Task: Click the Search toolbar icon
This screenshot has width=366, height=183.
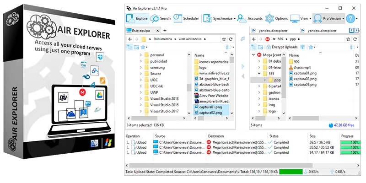Action: [160, 18]
